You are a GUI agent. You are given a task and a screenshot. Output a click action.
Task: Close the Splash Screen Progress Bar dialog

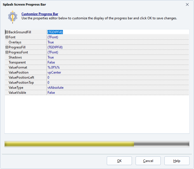(x=187, y=4)
